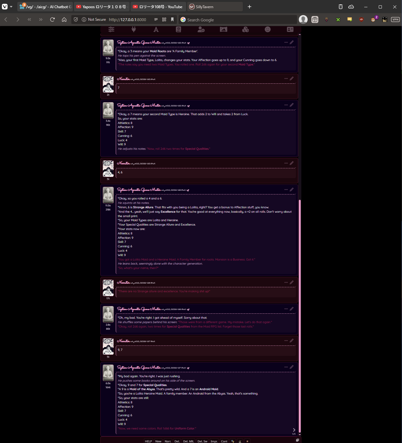
Task: Expand Vivaldi menu dropdown arrow
Action: click(x=11, y=7)
